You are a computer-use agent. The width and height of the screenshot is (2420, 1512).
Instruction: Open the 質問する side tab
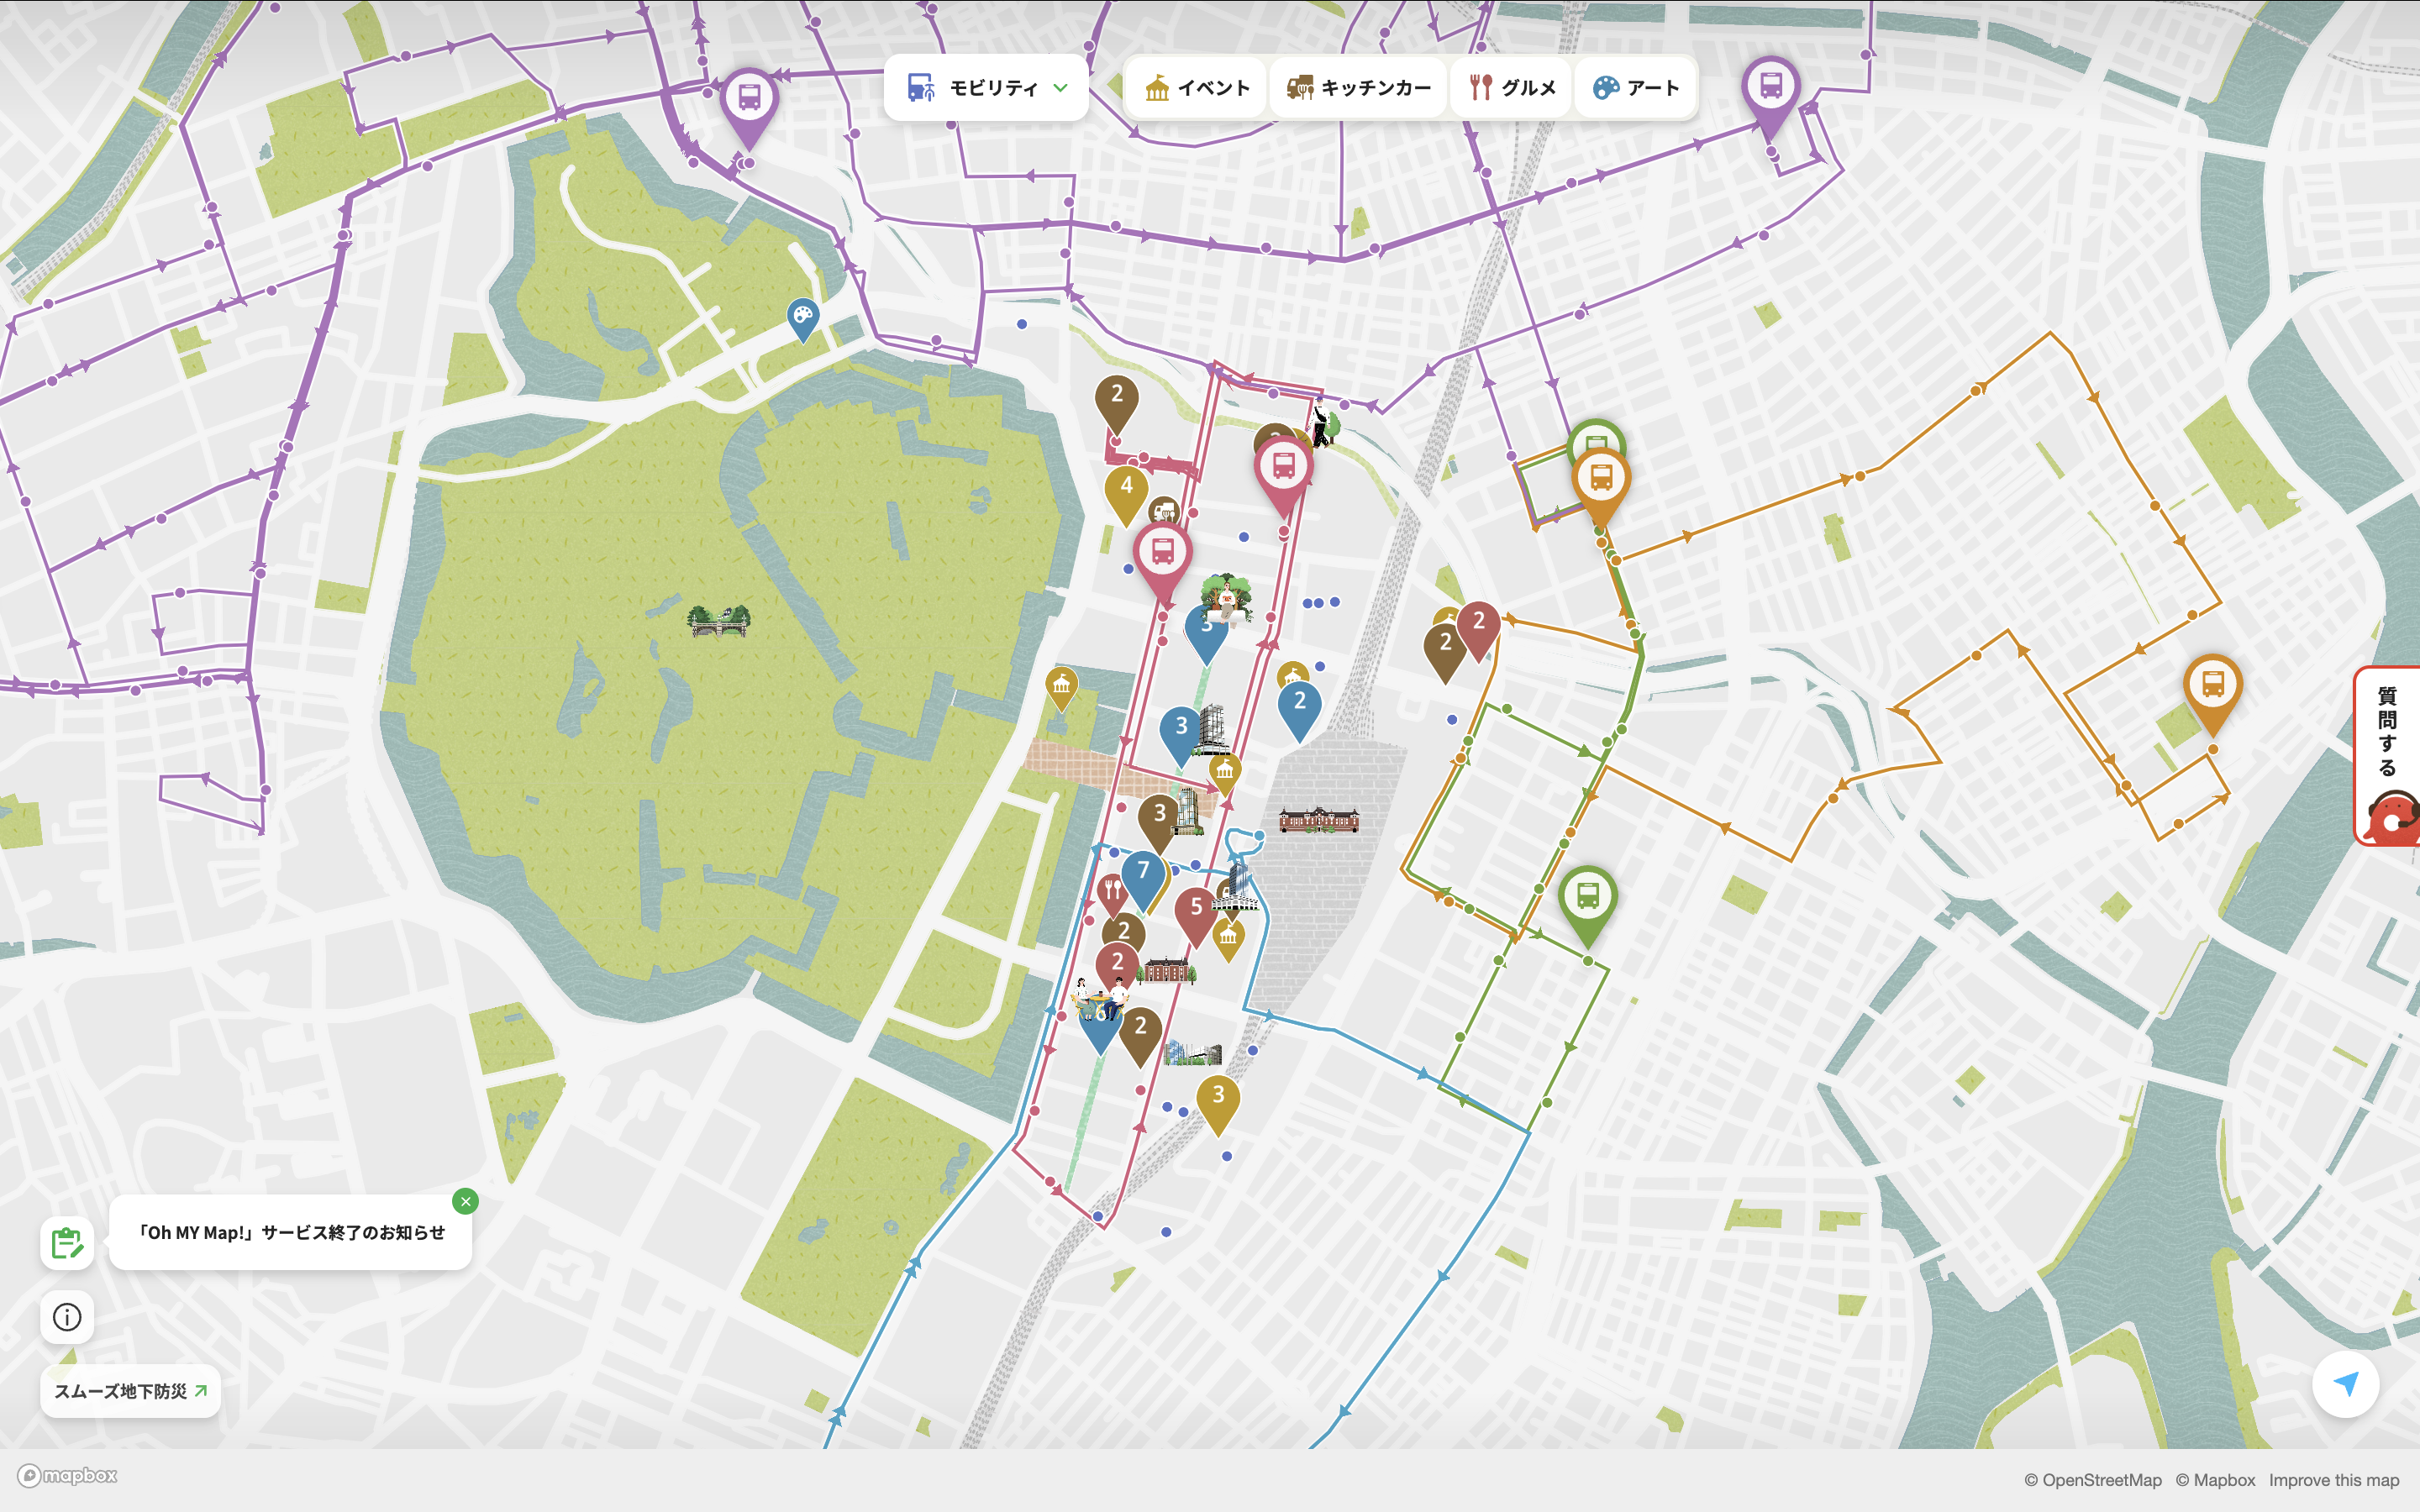[2388, 756]
